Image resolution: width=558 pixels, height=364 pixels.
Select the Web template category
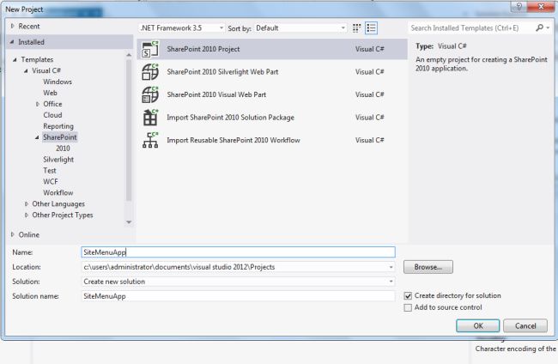pyautogui.click(x=50, y=93)
